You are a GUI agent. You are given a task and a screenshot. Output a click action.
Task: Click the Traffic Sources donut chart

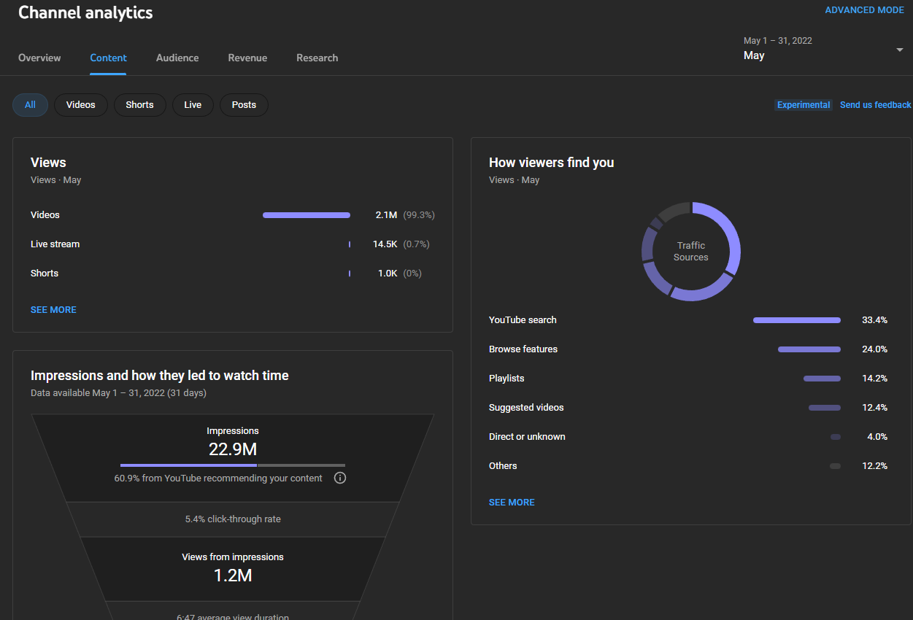(691, 252)
